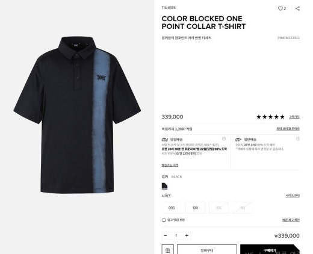Select sold-out size 110
313x254 pixels.
pos(243,208)
